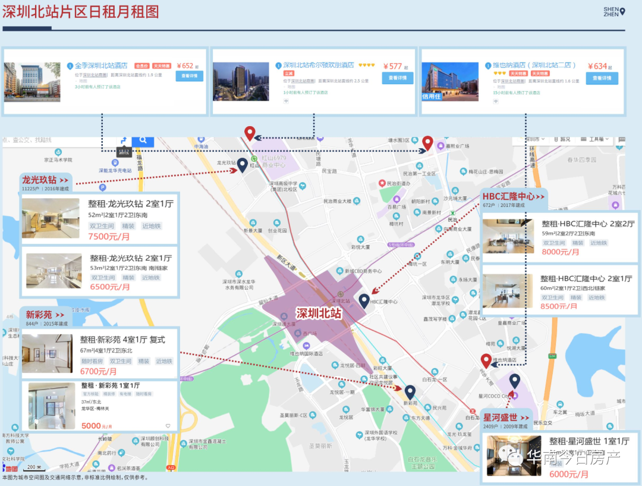This screenshot has height=486, width=642.
Task: Click the 彩悦大厦 building marker
Action: point(360,239)
